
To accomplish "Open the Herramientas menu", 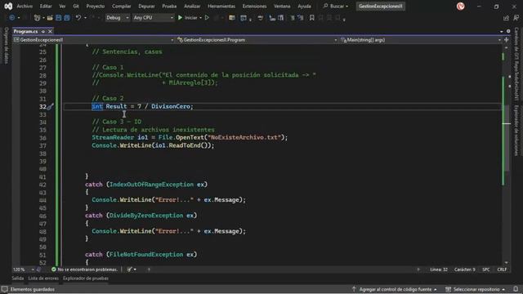I will click(221, 6).
